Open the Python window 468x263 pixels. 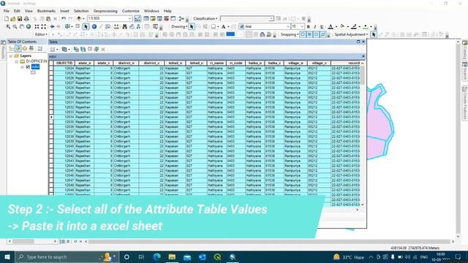tap(173, 19)
